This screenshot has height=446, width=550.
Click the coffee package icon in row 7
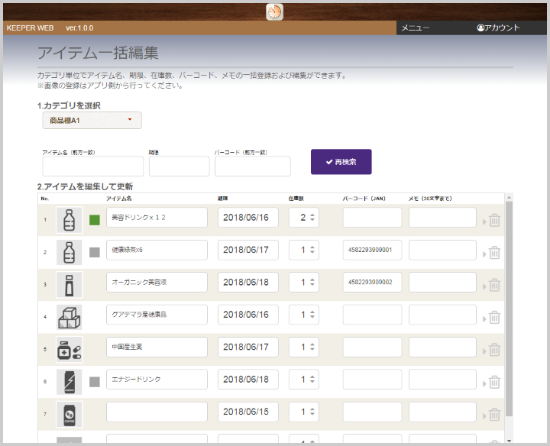[69, 414]
